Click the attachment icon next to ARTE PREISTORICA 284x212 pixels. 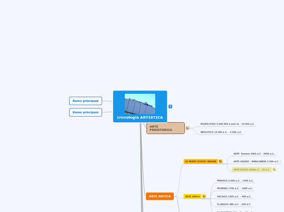[x=187, y=128]
